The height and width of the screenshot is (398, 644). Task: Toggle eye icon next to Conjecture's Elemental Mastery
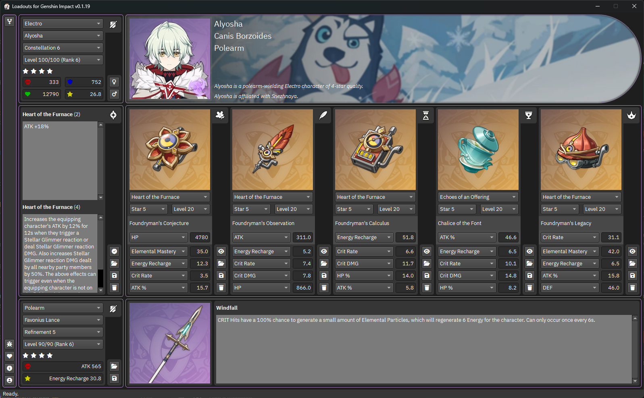click(x=221, y=252)
